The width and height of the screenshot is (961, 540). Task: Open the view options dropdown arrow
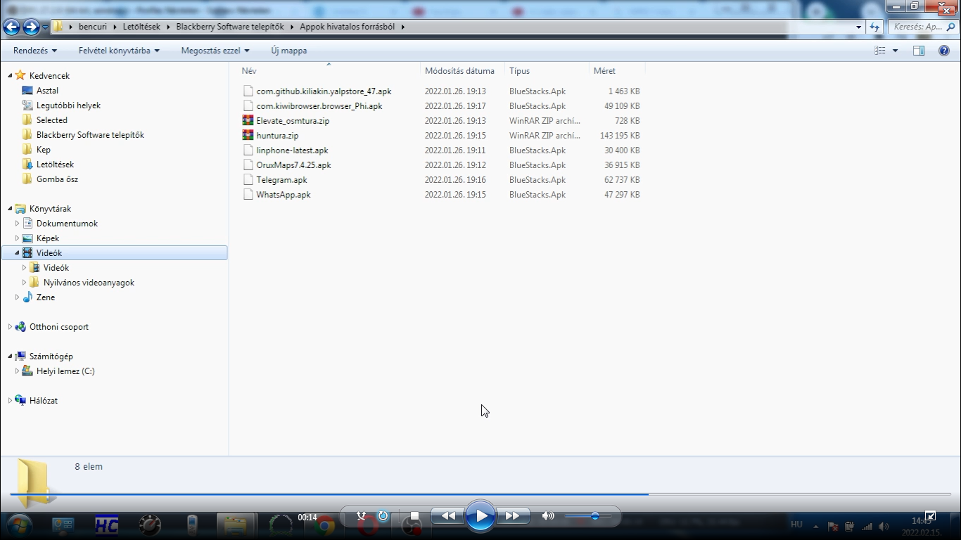[895, 51]
